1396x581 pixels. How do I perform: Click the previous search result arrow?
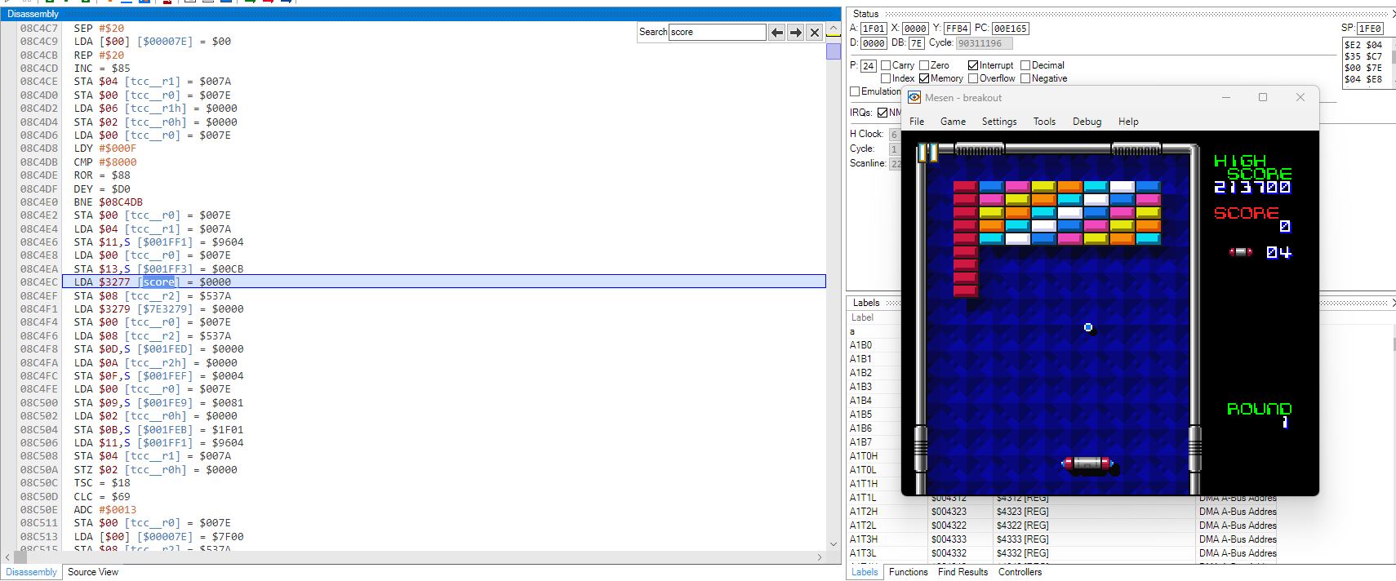[777, 33]
